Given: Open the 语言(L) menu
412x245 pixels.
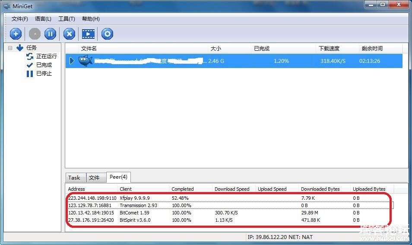Looking at the screenshot, I should click(x=43, y=19).
